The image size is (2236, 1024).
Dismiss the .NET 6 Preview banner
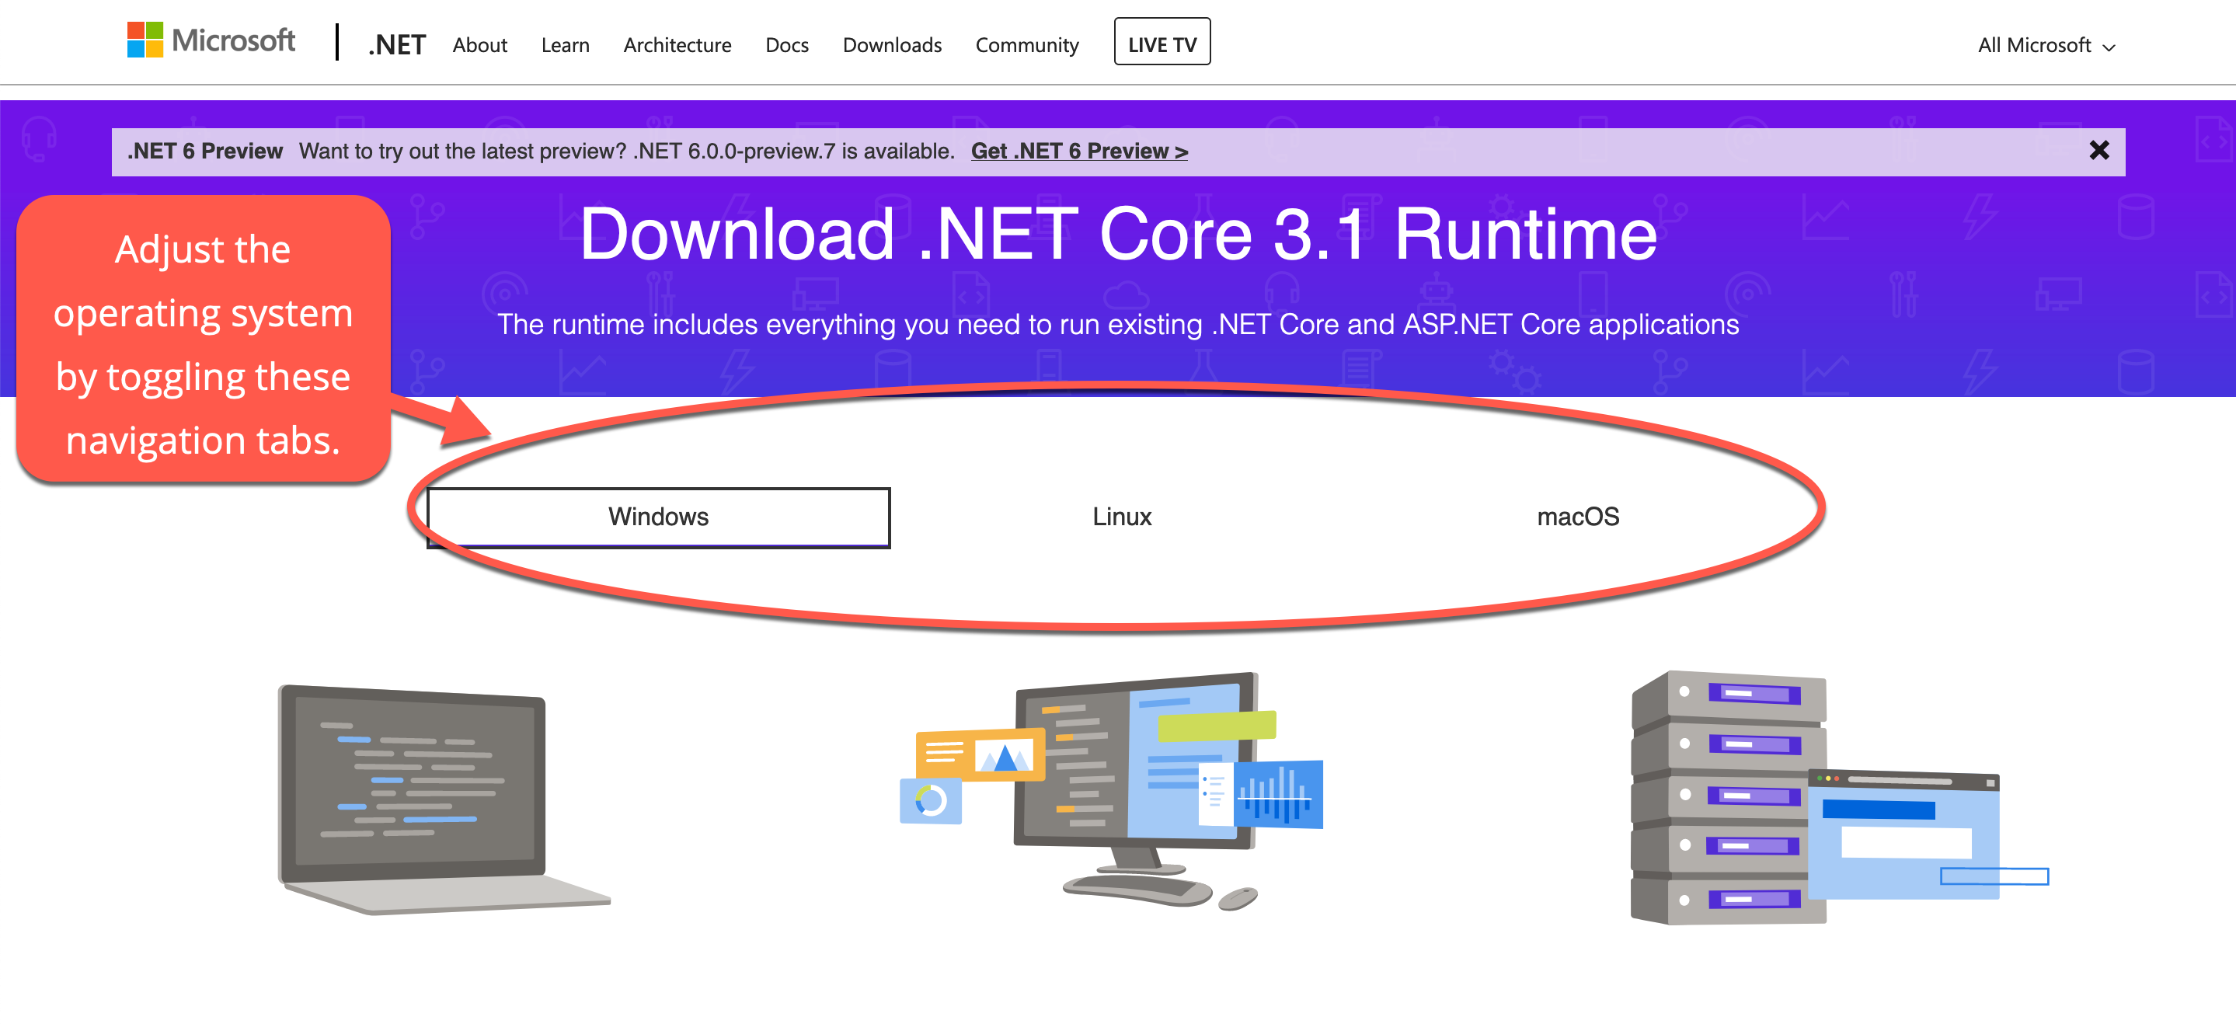[x=2098, y=151]
